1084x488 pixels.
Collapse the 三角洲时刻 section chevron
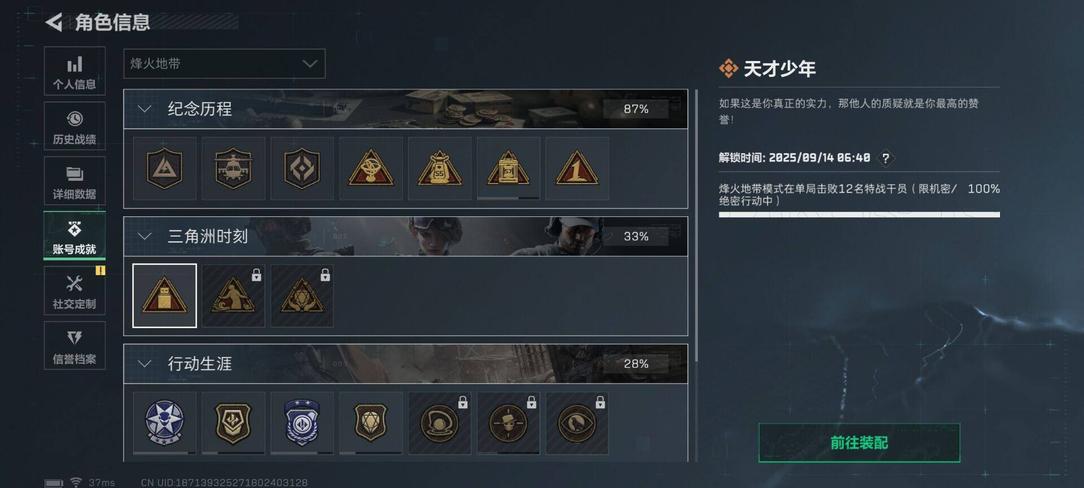point(145,236)
